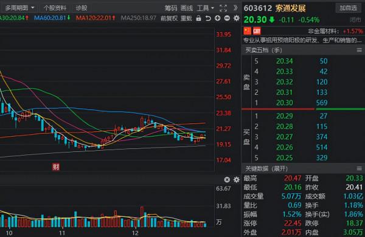Image resolution: width=365 pixels, height=237 pixels.
Task: Toggle fullscreen chart icon
Action: pos(223,9)
